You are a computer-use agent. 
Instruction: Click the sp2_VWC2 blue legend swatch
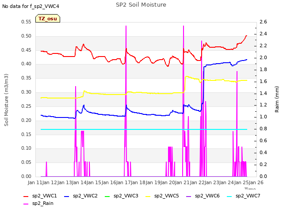67,196
